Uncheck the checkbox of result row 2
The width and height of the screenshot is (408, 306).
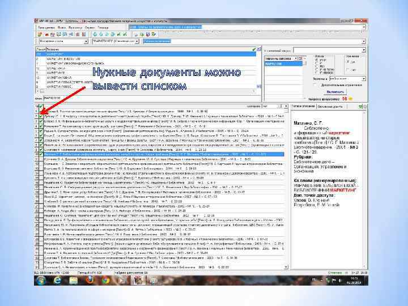coord(41,117)
